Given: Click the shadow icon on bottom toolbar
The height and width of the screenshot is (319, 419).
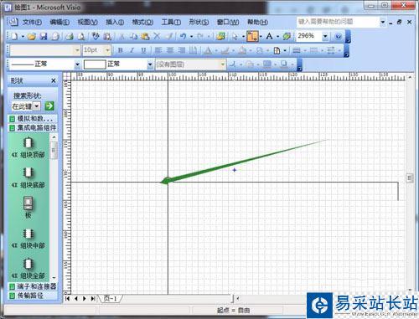Looking at the screenshot, I should tap(284, 64).
